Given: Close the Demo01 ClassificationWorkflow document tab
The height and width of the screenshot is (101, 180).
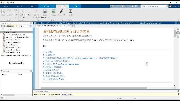Looking at the screenshot, I should pyautogui.click(x=69, y=26).
